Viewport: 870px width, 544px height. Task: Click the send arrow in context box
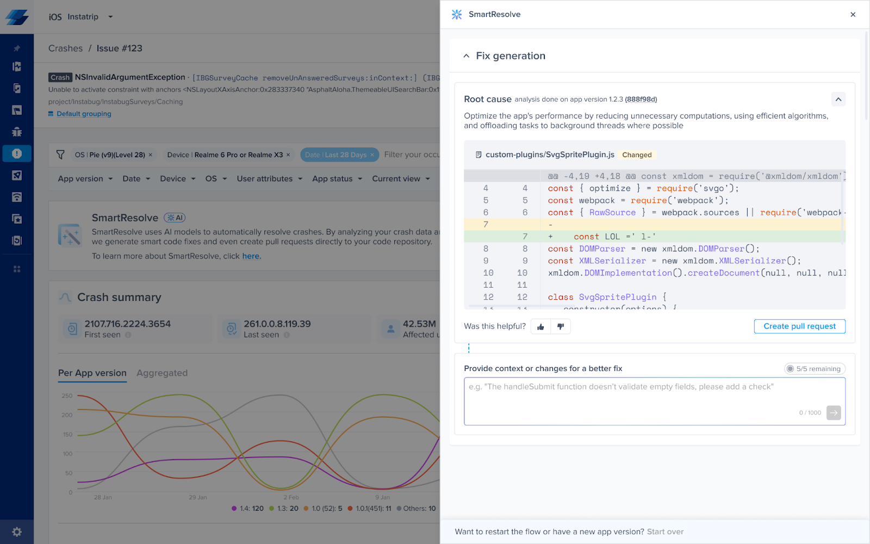(834, 412)
